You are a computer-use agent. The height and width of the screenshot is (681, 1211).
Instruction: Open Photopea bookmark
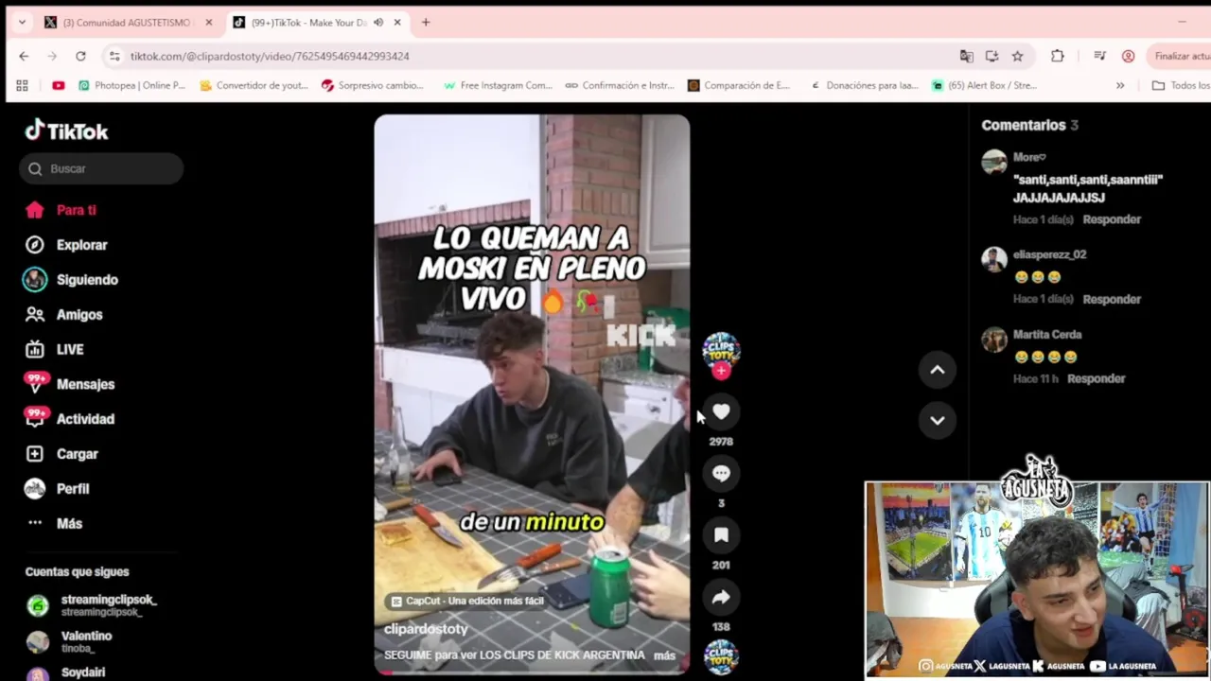coord(132,85)
